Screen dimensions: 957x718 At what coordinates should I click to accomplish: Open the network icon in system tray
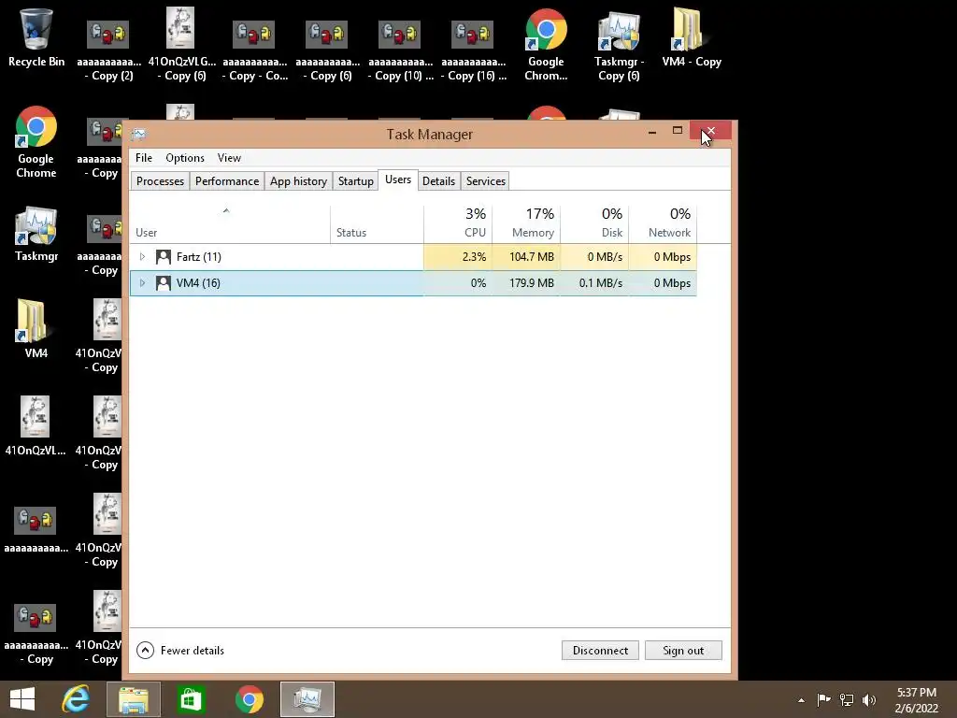pos(847,699)
